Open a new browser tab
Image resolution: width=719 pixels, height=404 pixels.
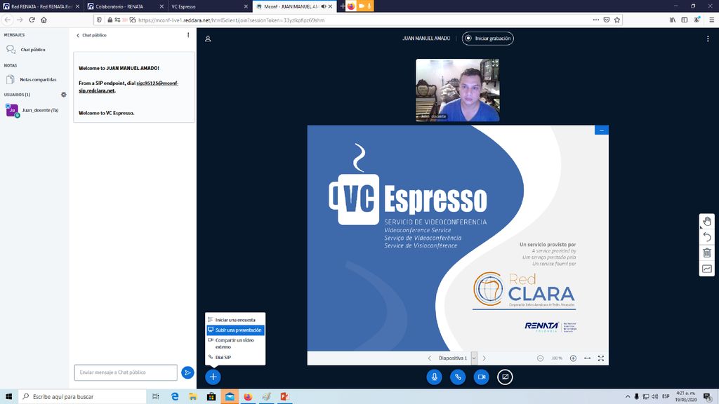click(x=342, y=6)
